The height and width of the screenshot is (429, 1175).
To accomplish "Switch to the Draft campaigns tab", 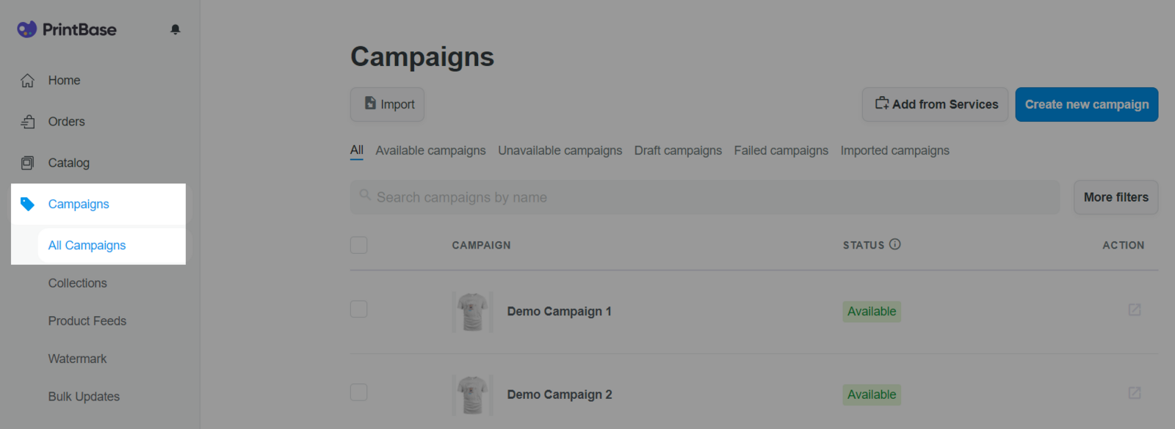I will (x=678, y=150).
